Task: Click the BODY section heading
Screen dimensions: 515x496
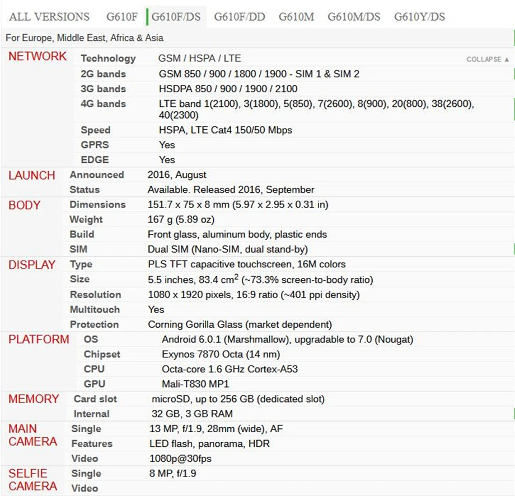Action: point(25,205)
